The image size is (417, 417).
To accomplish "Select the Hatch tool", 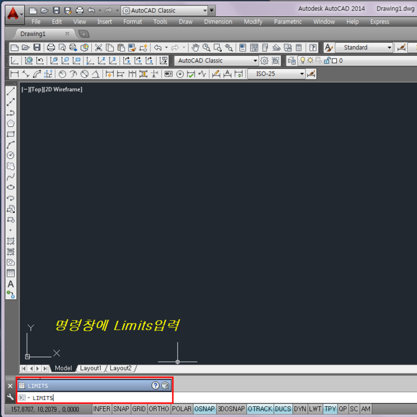I will coord(11,241).
